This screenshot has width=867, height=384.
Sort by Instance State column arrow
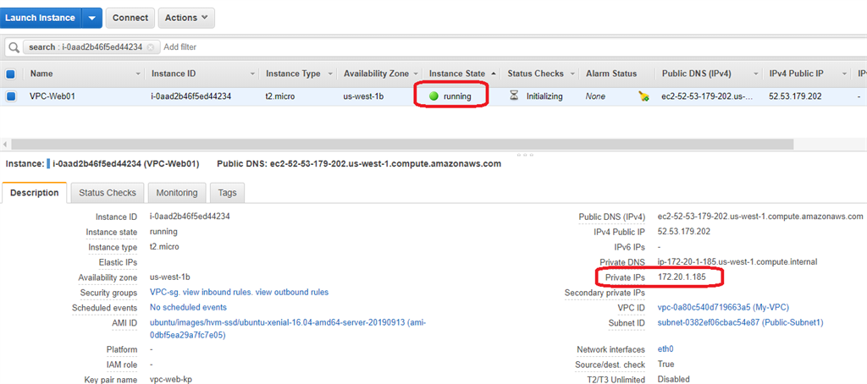(x=494, y=74)
